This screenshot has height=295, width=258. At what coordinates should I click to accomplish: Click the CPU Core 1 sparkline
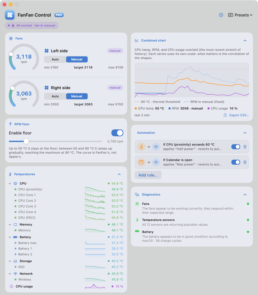pyautogui.click(x=95, y=195)
